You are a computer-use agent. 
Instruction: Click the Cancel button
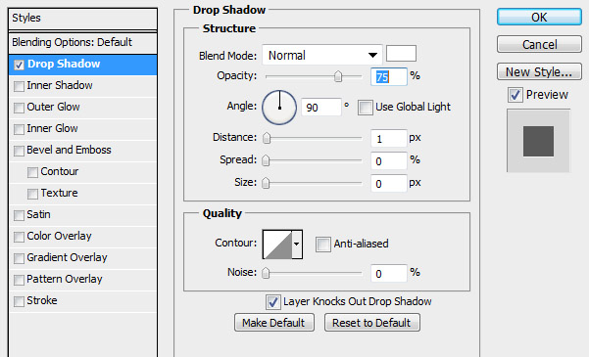coord(539,44)
